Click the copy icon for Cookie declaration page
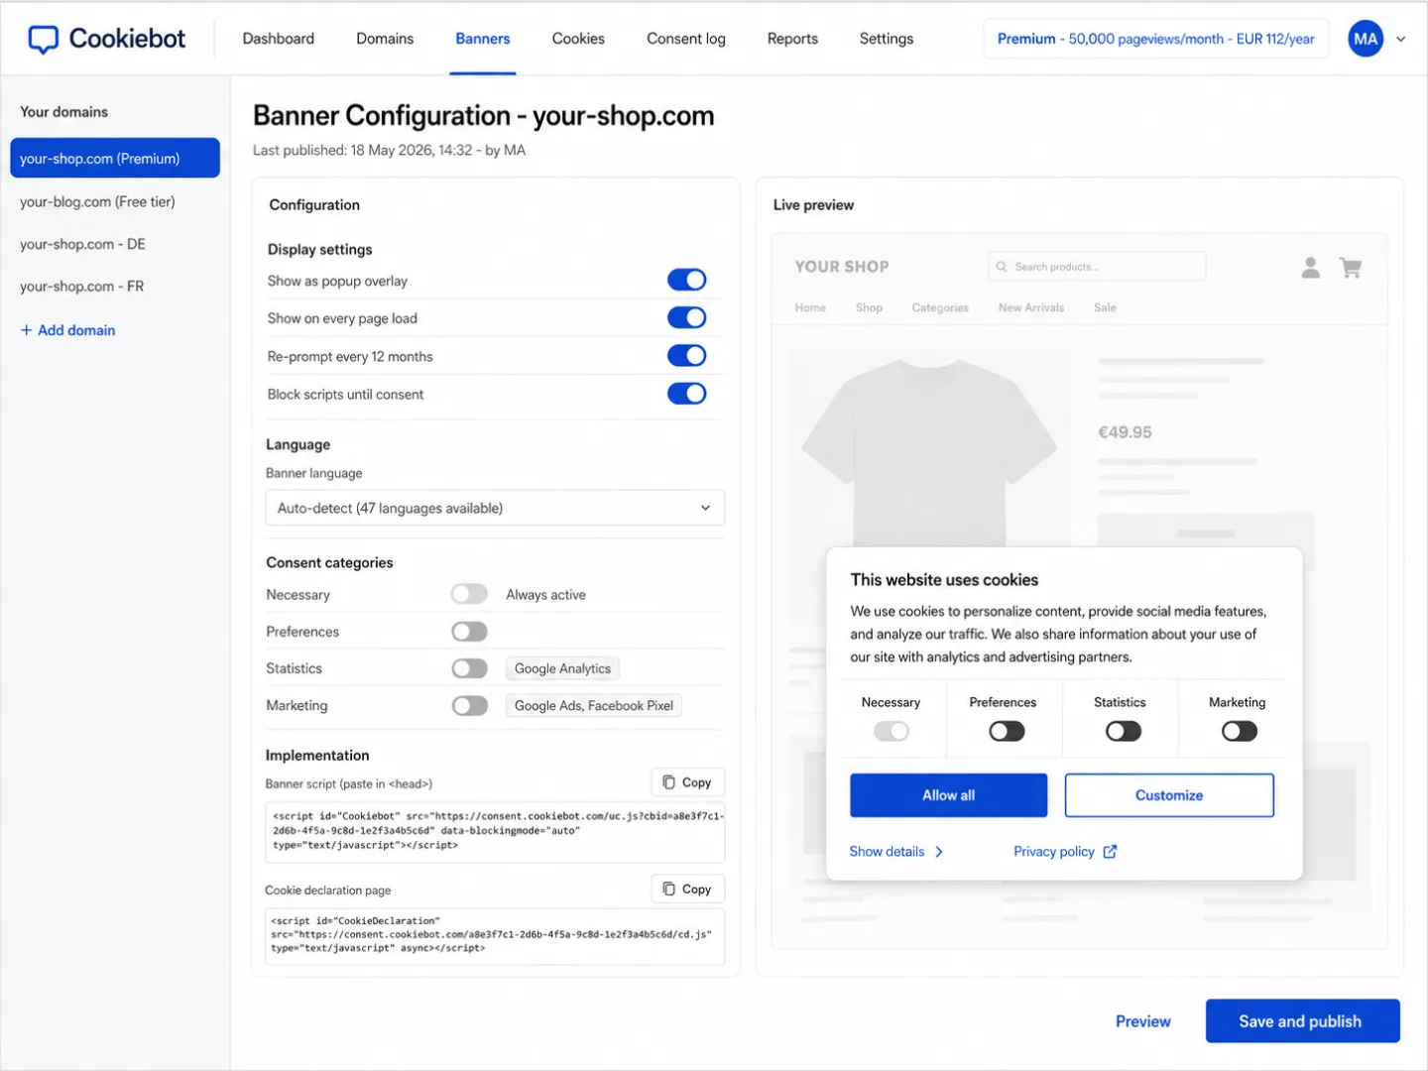 click(669, 890)
